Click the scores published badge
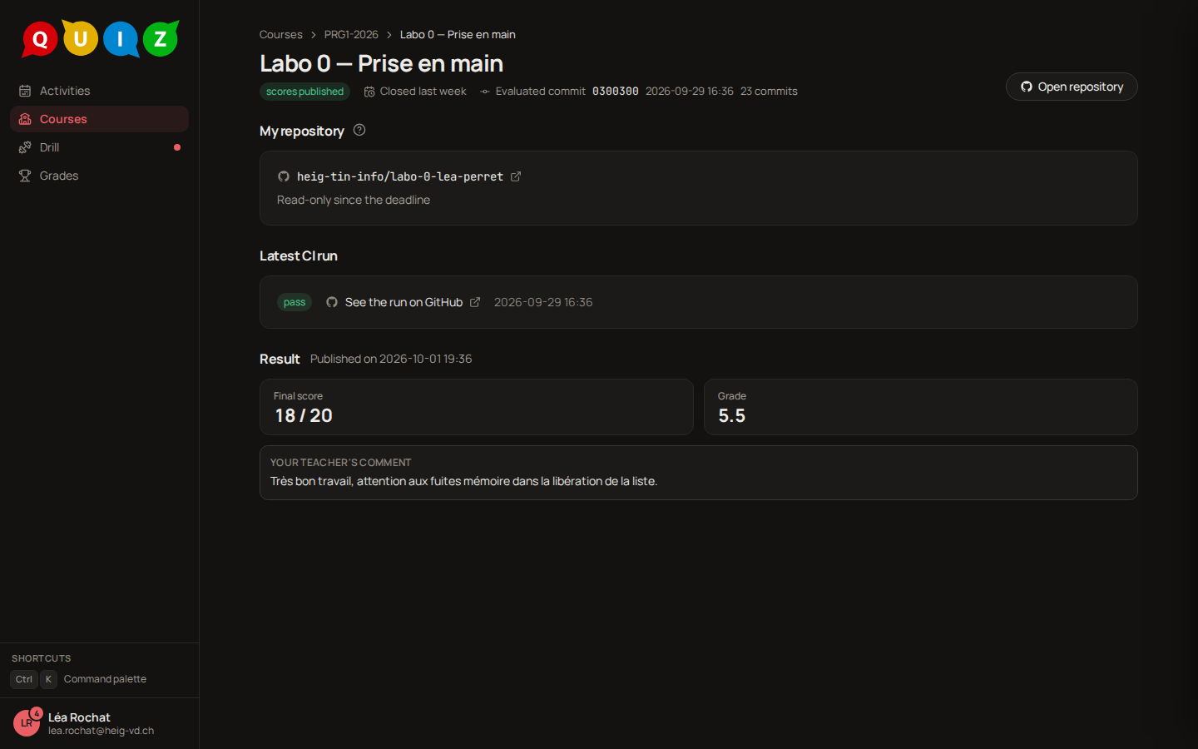Image resolution: width=1198 pixels, height=749 pixels. (304, 92)
